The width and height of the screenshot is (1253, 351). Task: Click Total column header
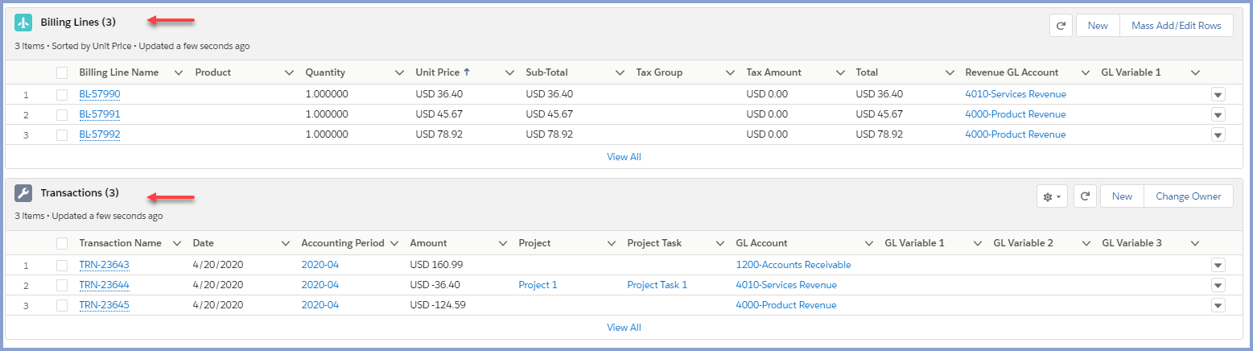[867, 72]
